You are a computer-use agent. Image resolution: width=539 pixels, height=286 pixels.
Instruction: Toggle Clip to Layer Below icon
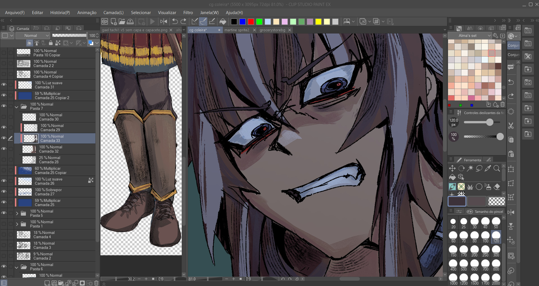point(30,43)
